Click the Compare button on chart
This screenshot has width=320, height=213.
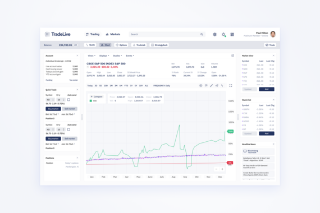(97, 96)
